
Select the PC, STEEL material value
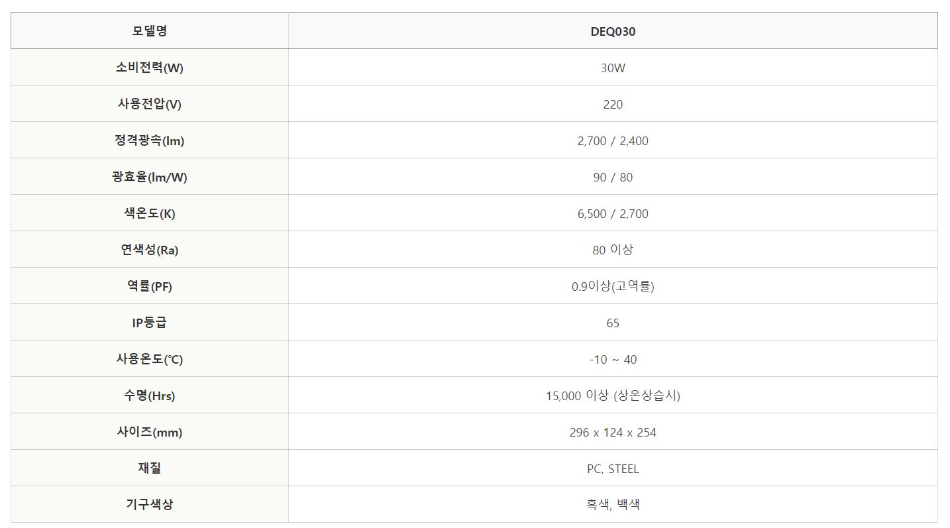coord(613,468)
